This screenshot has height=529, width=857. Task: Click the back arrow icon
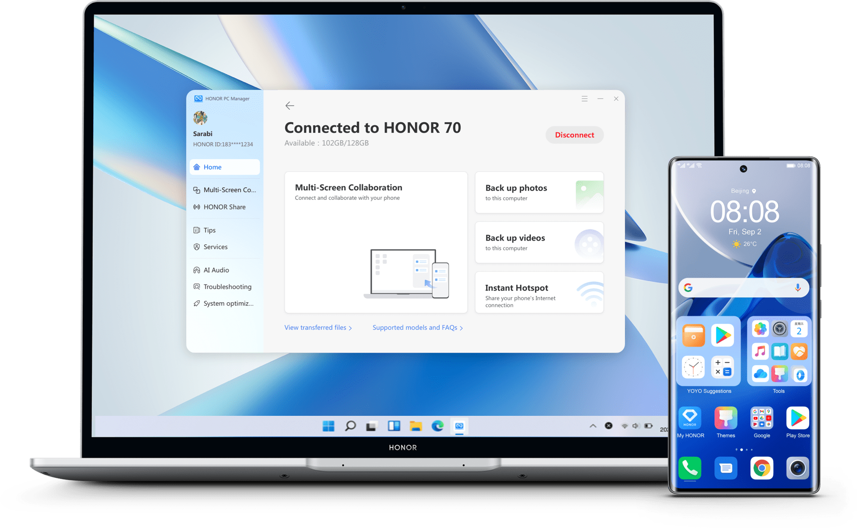tap(290, 106)
